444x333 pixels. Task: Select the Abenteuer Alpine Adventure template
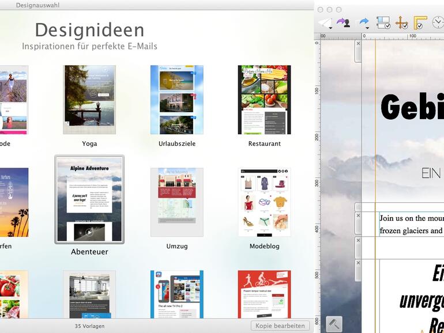[x=89, y=199]
